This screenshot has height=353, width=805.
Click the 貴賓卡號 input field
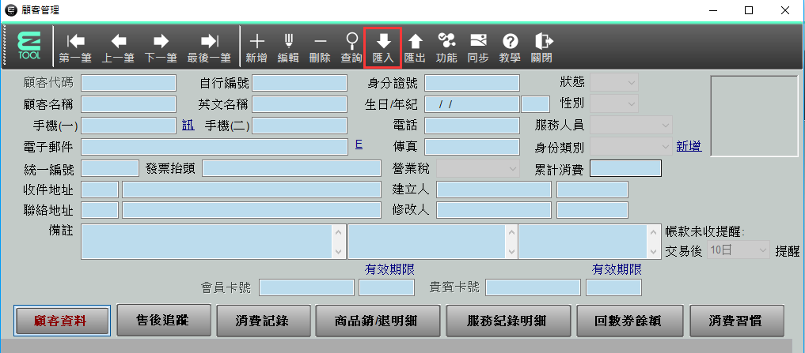tap(533, 288)
